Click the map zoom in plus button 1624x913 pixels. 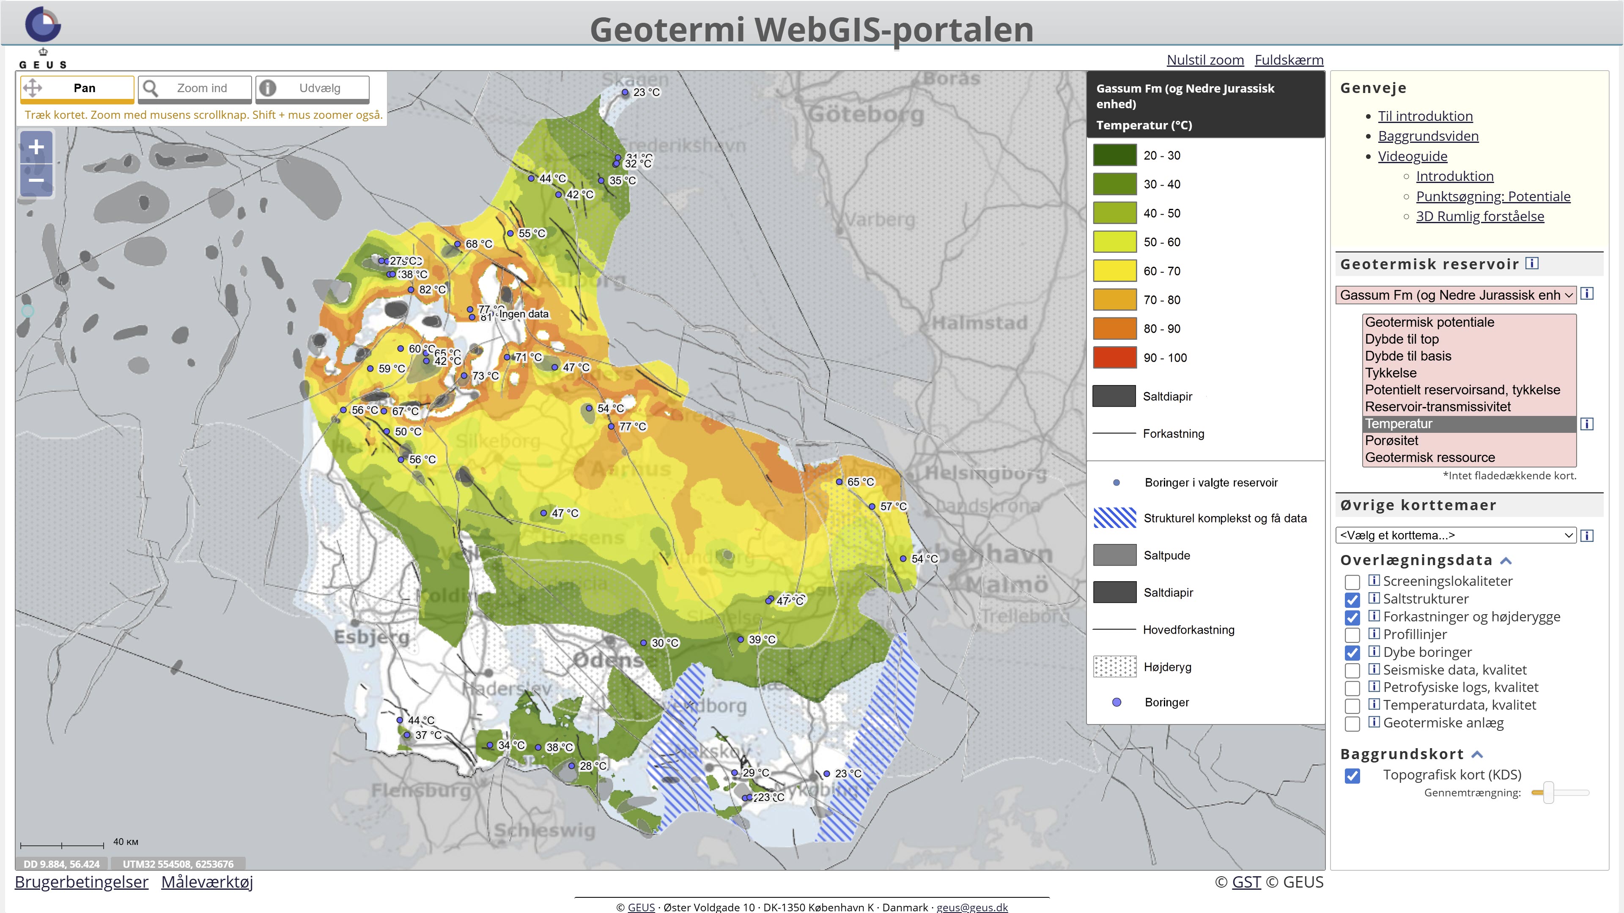click(x=36, y=148)
